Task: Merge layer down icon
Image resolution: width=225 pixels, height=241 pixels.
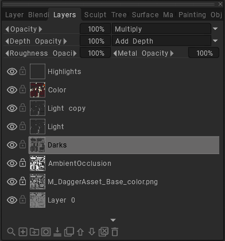Action: point(57,232)
